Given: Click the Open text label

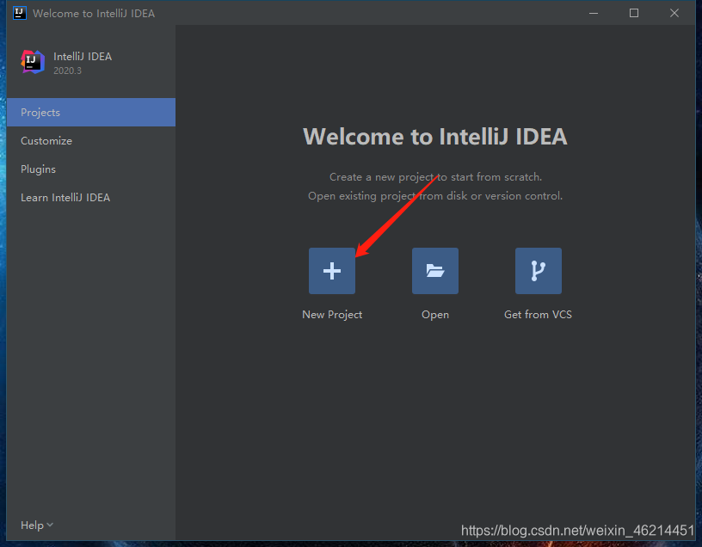Looking at the screenshot, I should pos(435,315).
